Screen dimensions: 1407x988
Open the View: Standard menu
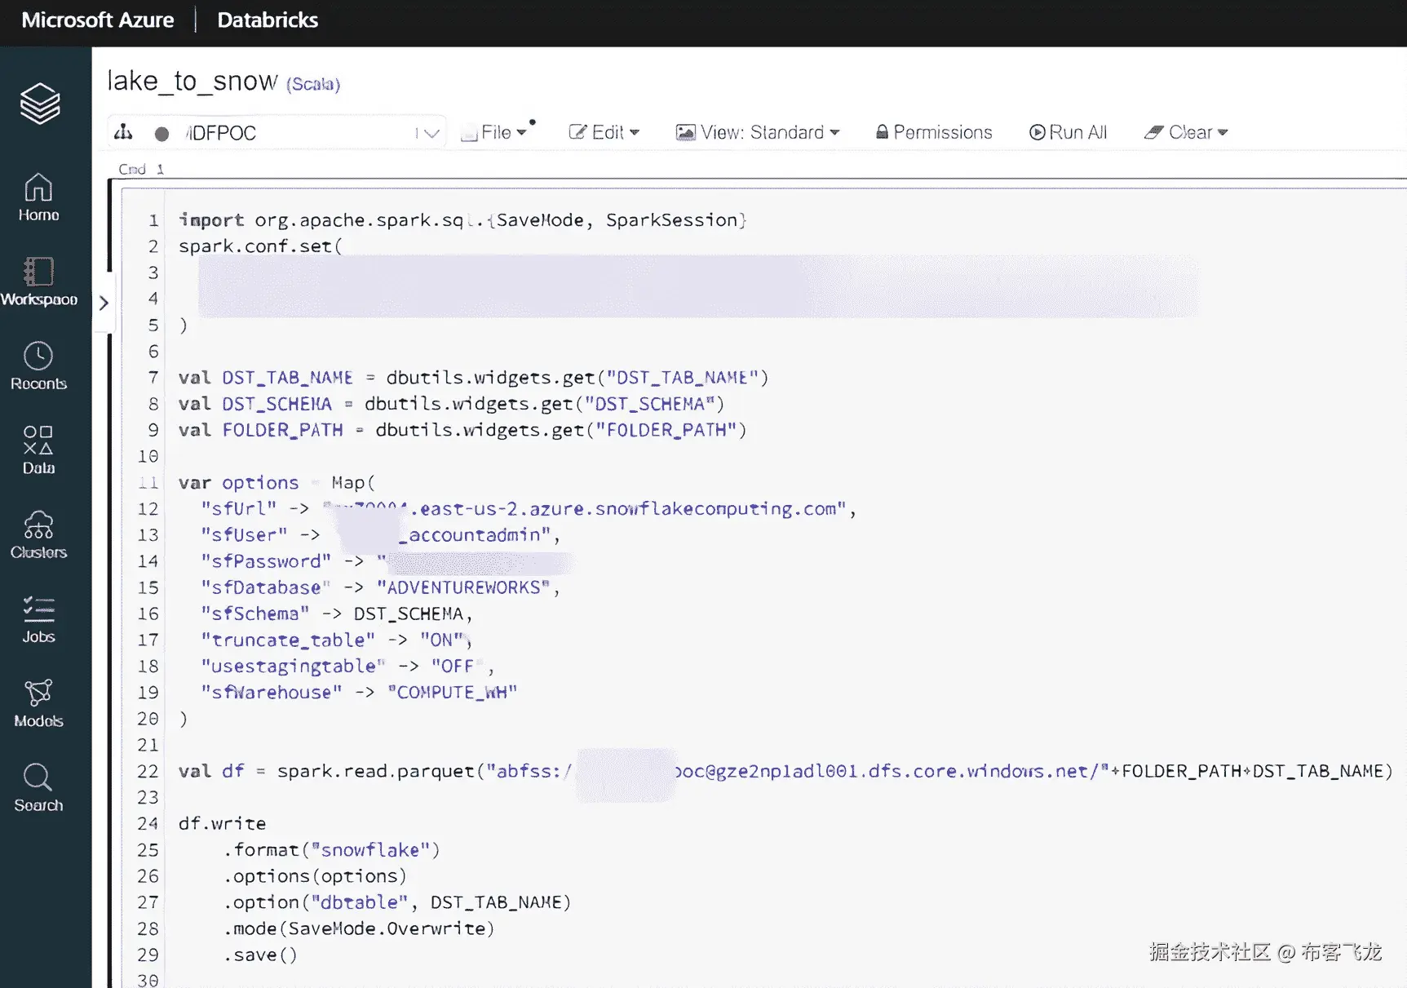tap(758, 132)
